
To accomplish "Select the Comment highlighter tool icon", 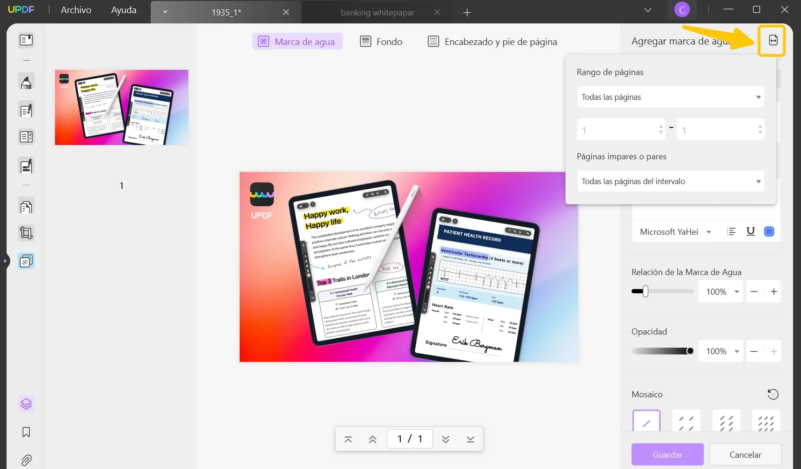I will click(26, 82).
